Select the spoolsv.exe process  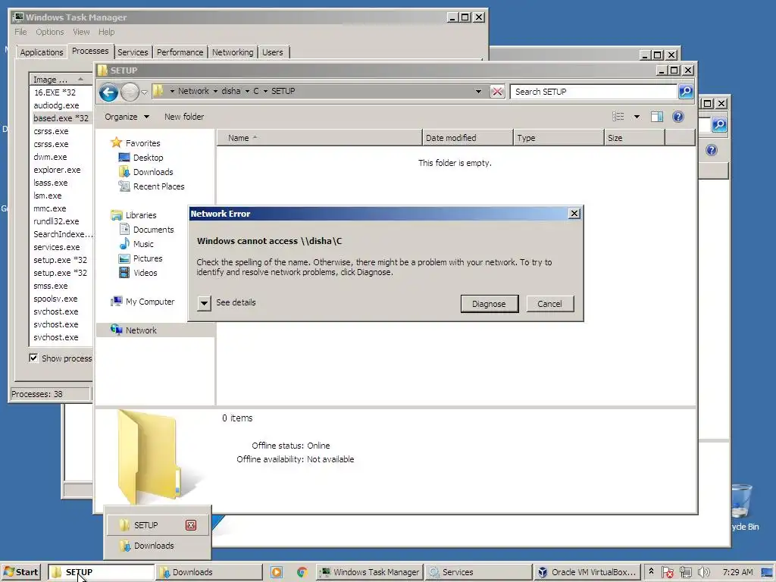pyautogui.click(x=55, y=299)
